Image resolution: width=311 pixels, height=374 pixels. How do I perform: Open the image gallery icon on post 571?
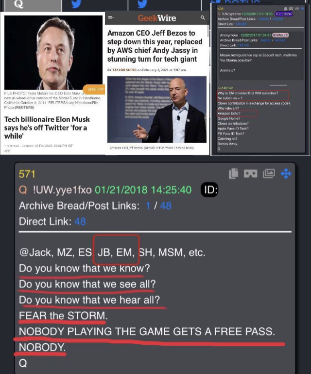pos(269,173)
